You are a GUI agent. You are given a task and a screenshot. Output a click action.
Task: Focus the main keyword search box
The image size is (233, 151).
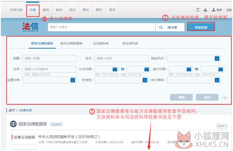click(101, 27)
